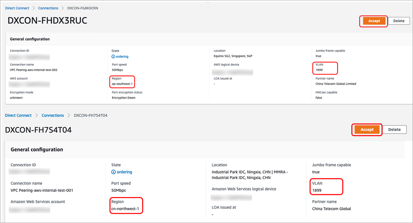Open Direct Connect breadcrumb above DXCON-FH7S4T04
Image resolution: width=413 pixels, height=223 pixels.
pos(18,115)
